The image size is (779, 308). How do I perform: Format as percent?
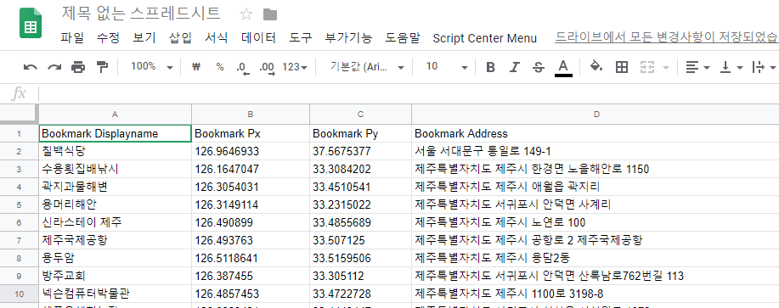[219, 67]
